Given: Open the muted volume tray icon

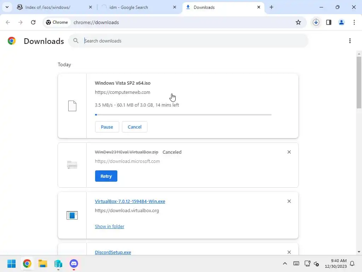Looking at the screenshot, I should (x=316, y=263).
